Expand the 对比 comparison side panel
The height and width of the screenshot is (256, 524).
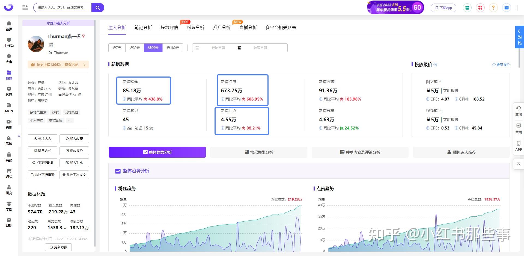point(519,37)
